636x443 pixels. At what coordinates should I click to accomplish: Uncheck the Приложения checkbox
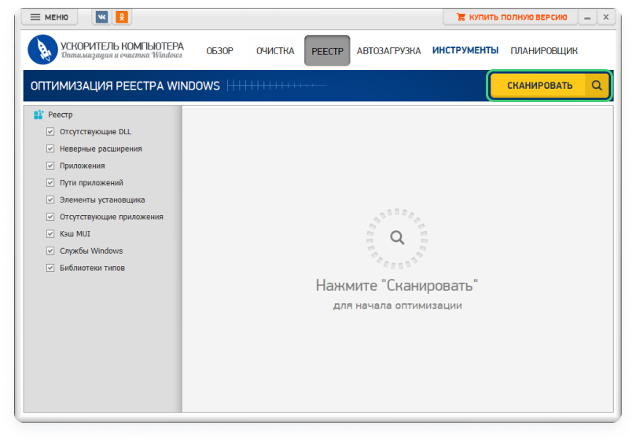point(50,166)
